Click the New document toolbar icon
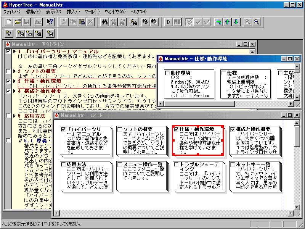Screen dimensions: 305x229 [9, 22]
